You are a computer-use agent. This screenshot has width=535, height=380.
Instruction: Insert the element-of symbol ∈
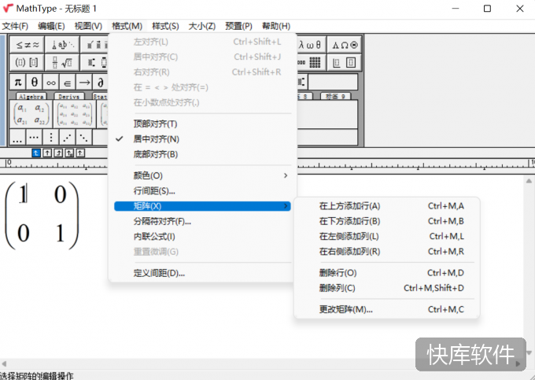(68, 82)
